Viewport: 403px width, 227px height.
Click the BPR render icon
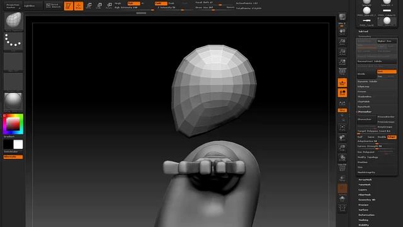[x=342, y=17]
